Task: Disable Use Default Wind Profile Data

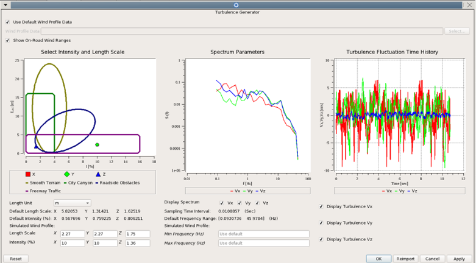Action: [x=8, y=22]
